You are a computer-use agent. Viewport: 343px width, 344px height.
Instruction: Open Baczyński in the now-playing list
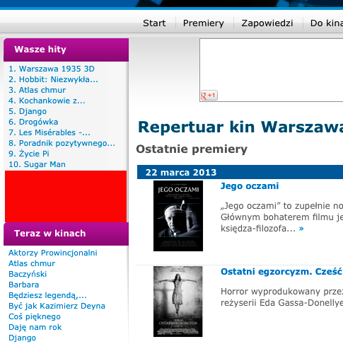click(x=28, y=274)
